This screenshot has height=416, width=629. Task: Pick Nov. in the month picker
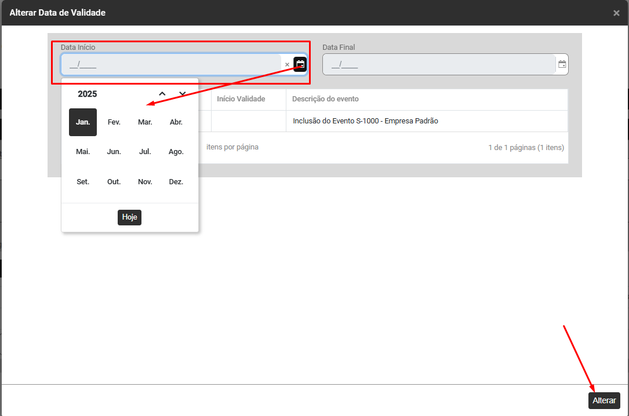(145, 182)
